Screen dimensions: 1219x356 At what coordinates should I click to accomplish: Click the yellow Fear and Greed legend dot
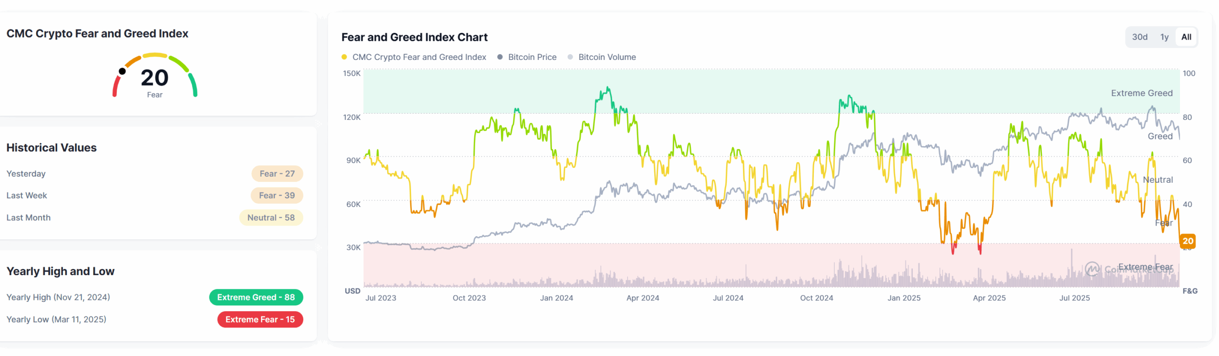pyautogui.click(x=345, y=57)
